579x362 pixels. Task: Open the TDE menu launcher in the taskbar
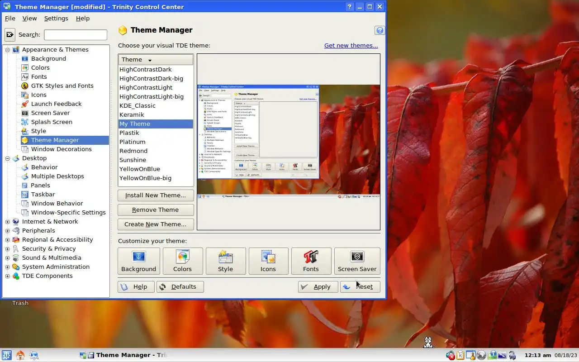6,355
